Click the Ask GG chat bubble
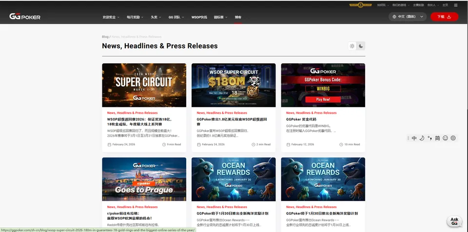This screenshot has width=468, height=232. click(x=454, y=221)
